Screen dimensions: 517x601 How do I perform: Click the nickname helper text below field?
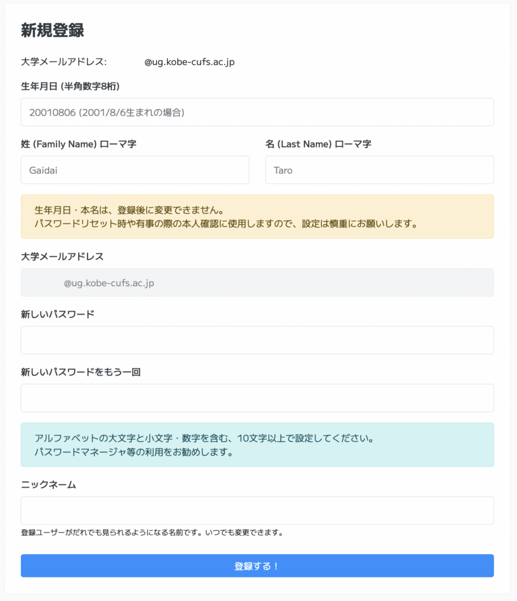pyautogui.click(x=152, y=533)
